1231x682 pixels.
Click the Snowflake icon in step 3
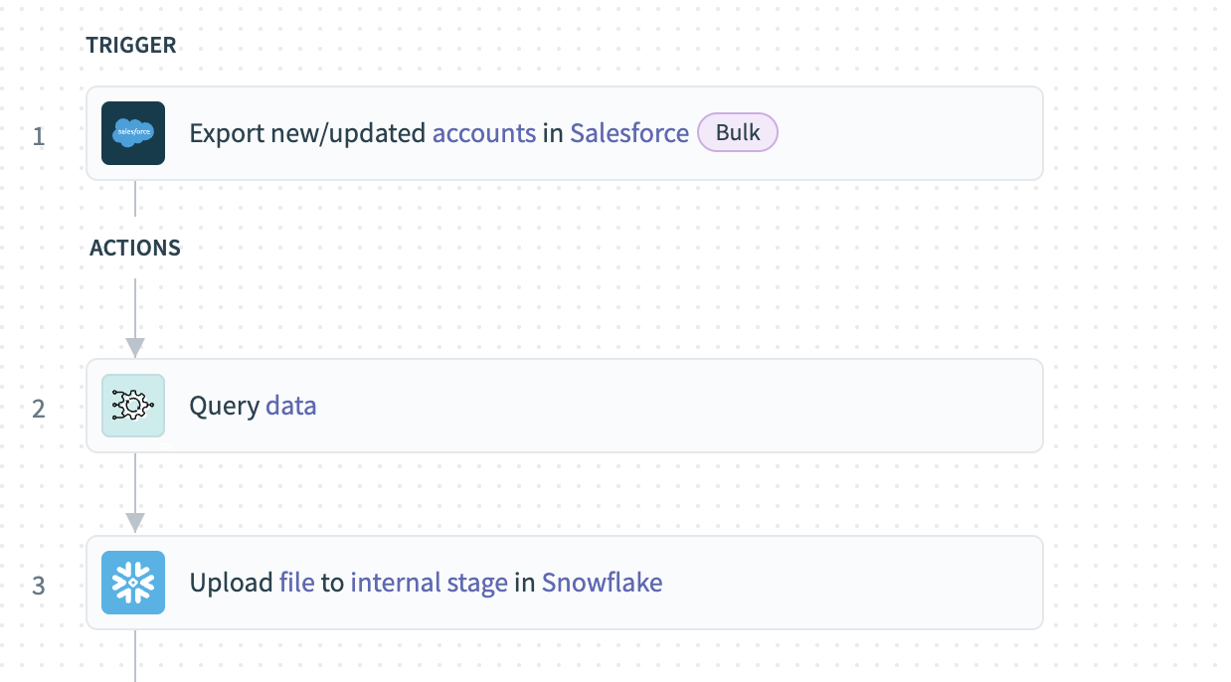point(133,583)
